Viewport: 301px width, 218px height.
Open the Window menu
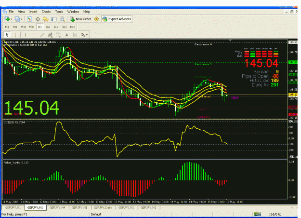coord(73,12)
